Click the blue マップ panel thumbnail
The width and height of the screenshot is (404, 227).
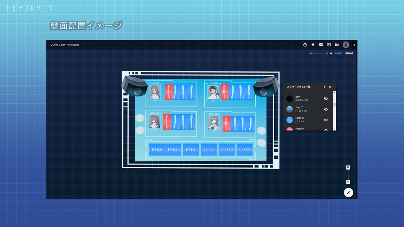click(290, 109)
